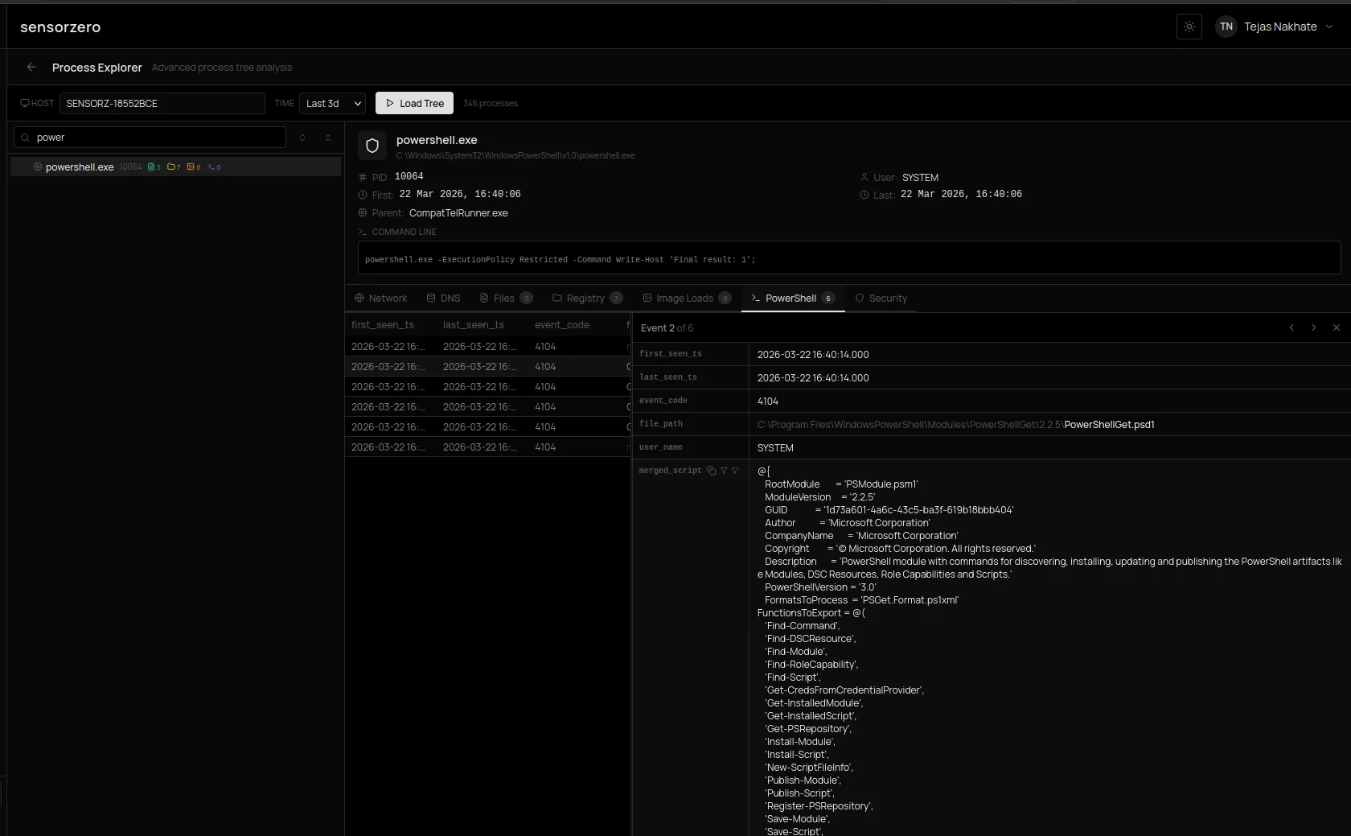Image resolution: width=1351 pixels, height=836 pixels.
Task: Select the PowerShell tab
Action: tap(793, 298)
